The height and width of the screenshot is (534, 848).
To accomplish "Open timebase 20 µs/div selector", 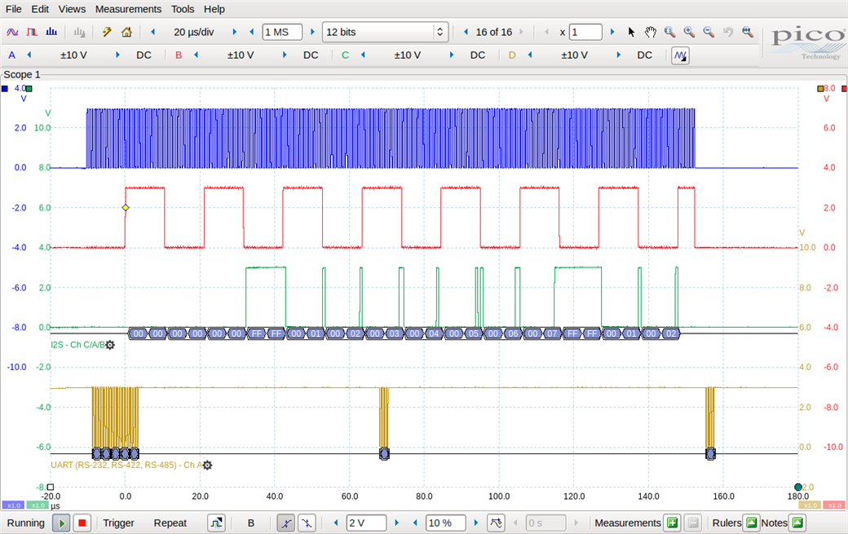I will pos(193,32).
